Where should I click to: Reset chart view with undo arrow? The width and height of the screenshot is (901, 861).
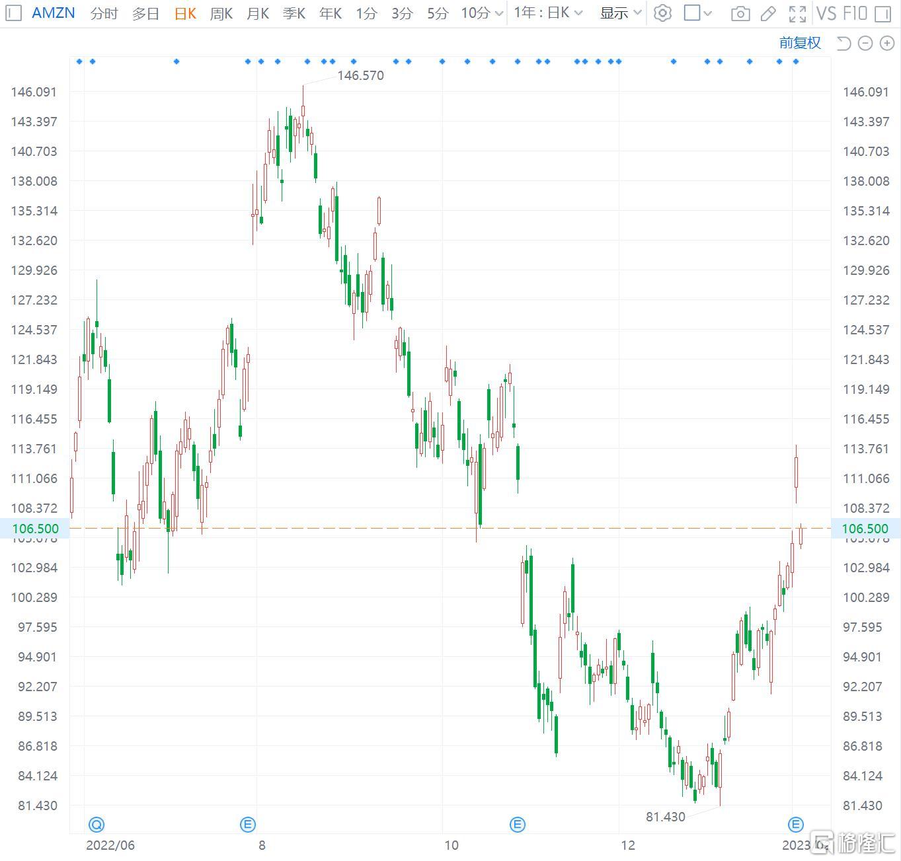(x=843, y=44)
